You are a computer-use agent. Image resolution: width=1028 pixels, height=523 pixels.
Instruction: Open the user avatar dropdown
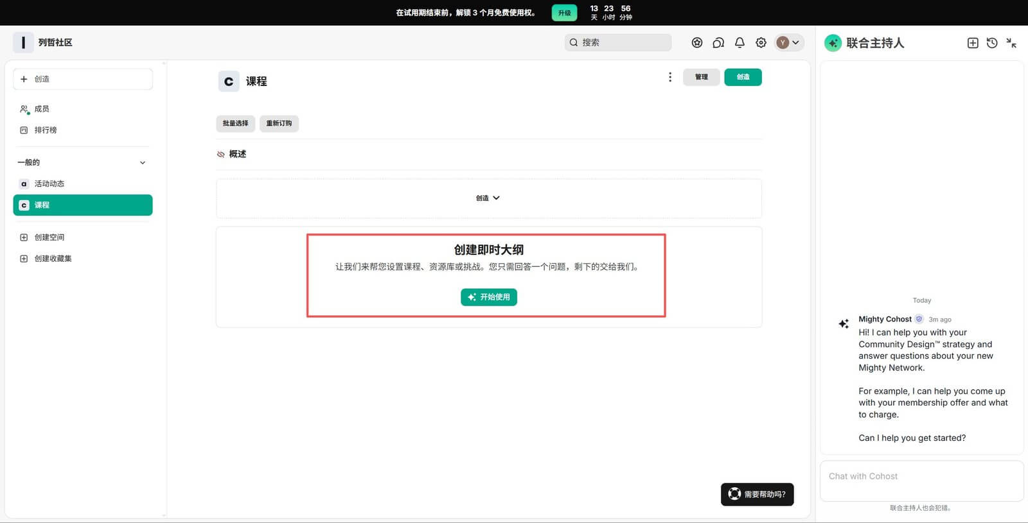coord(789,42)
